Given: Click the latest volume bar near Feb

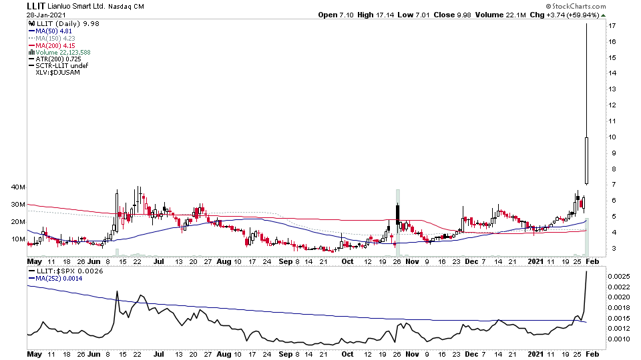Looking at the screenshot, I should (587, 237).
